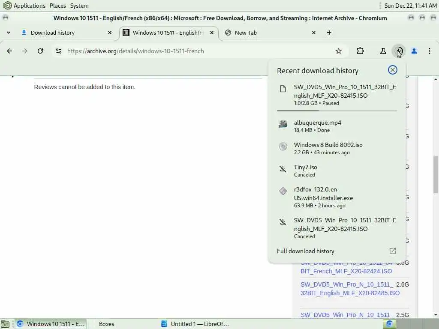This screenshot has width=439, height=329.
Task: Click the last canceled SW_DVD5 ISO icon
Action: pyautogui.click(x=283, y=222)
